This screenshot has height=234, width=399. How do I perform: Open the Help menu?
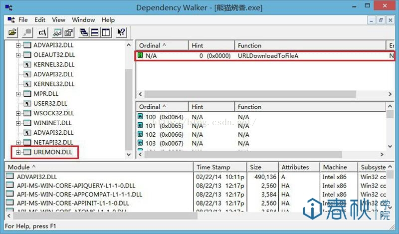pyautogui.click(x=108, y=19)
